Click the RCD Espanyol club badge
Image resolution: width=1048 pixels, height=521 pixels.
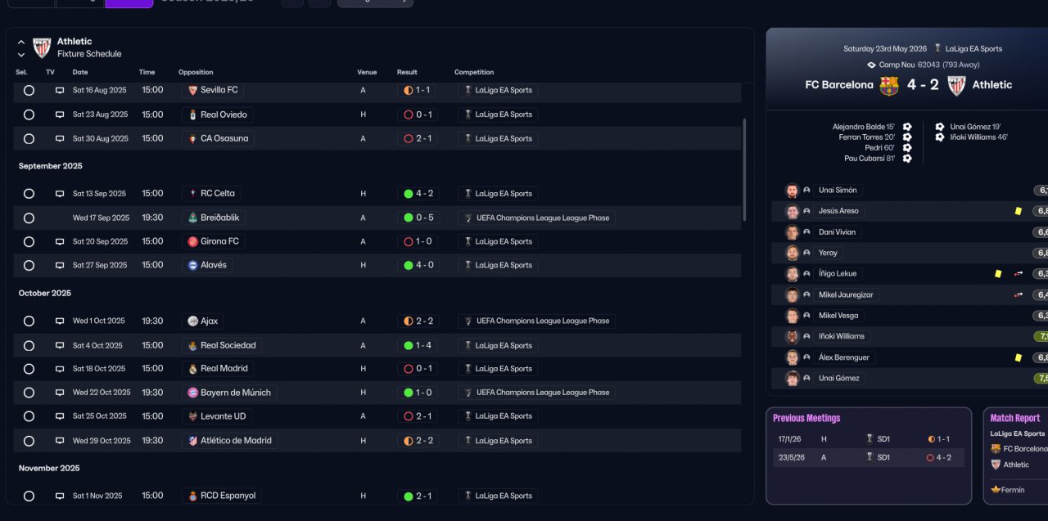click(192, 496)
